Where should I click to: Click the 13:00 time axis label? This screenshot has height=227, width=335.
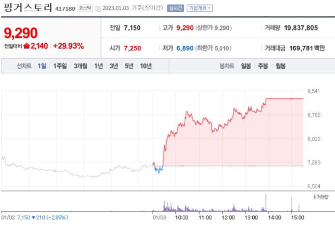pos(251,217)
